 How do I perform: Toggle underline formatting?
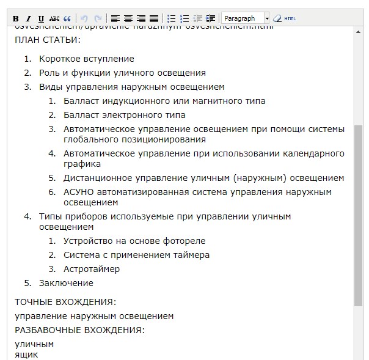(x=41, y=18)
